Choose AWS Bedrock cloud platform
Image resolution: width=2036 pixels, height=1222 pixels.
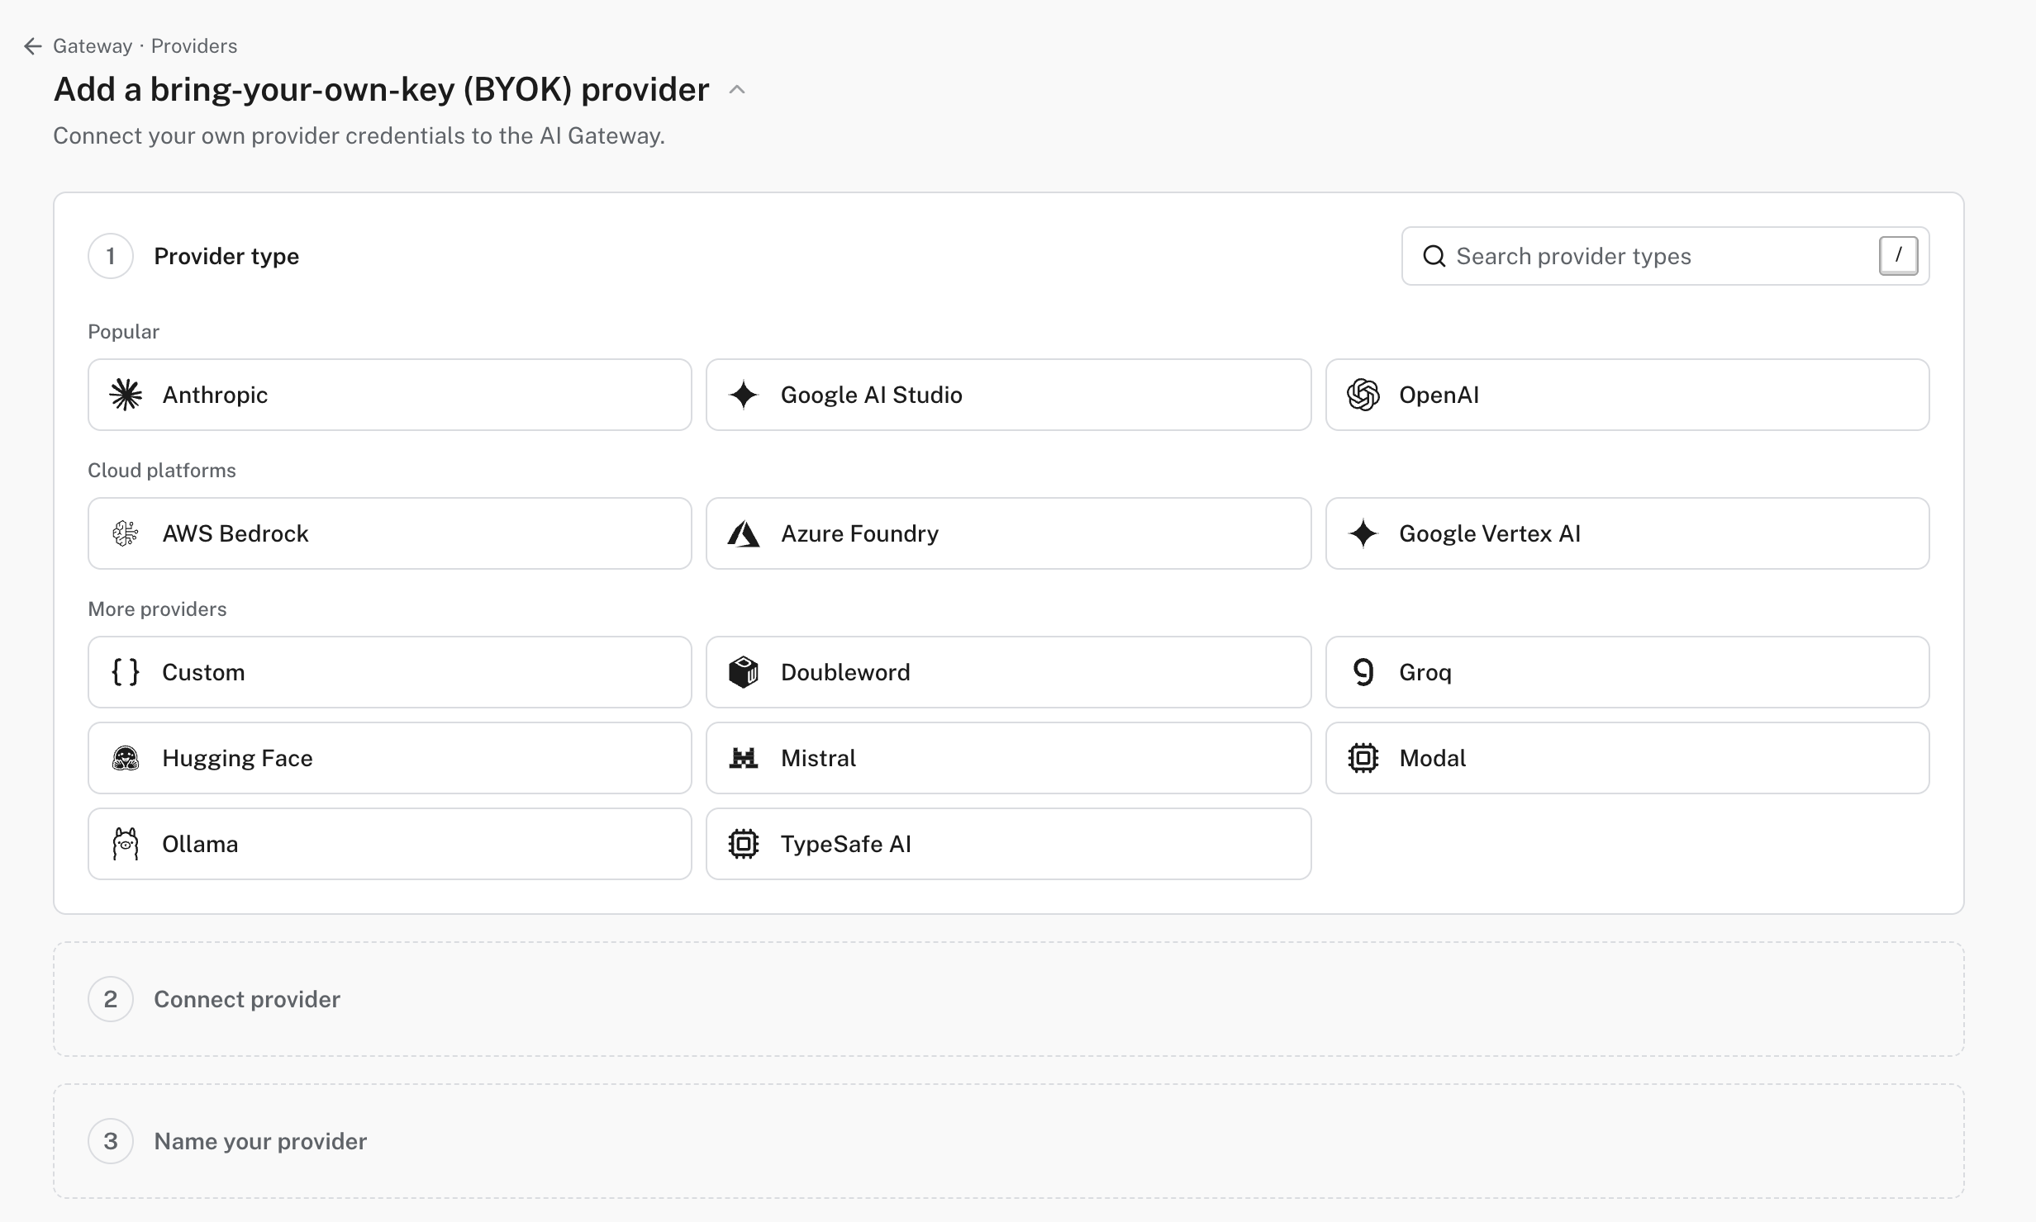tap(390, 533)
